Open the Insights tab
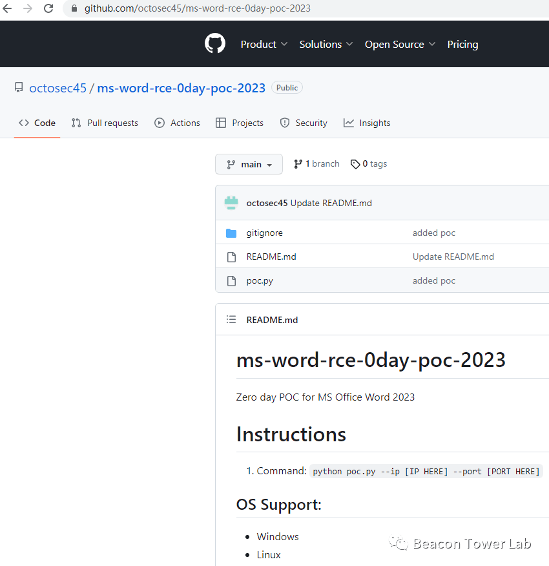This screenshot has width=549, height=566. pyautogui.click(x=367, y=123)
